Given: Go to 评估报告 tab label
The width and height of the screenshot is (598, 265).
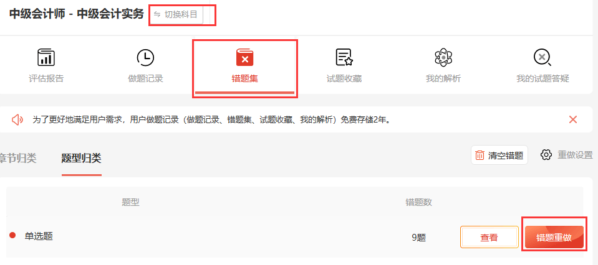Looking at the screenshot, I should (x=46, y=79).
